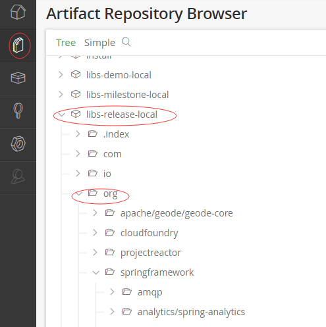Screen dimensions: 326x327
Task: Click the libs-demo-local repository box icon
Action: pyautogui.click(x=76, y=74)
